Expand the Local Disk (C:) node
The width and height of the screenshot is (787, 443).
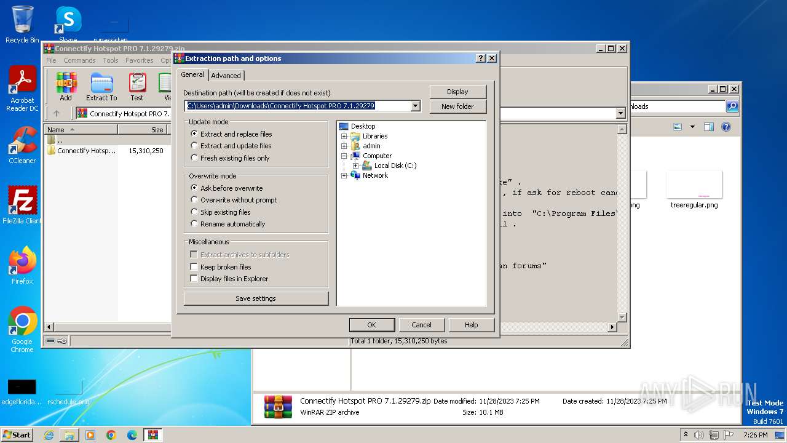(355, 166)
